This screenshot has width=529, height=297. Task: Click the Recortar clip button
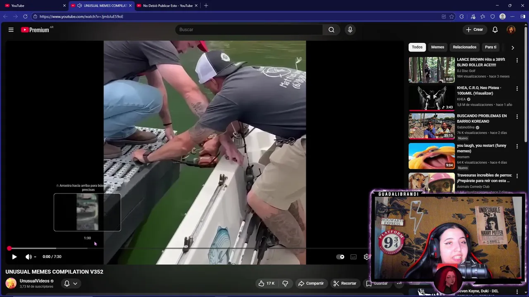click(345, 283)
